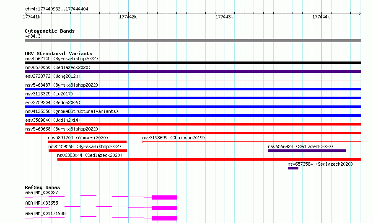Image resolution: width=373 pixels, height=223 pixels.
Task: Open the esv3569840 (Uddin2014) label
Action: [53, 120]
